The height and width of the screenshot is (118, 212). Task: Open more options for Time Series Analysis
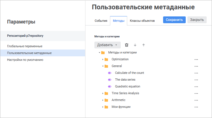196,93
